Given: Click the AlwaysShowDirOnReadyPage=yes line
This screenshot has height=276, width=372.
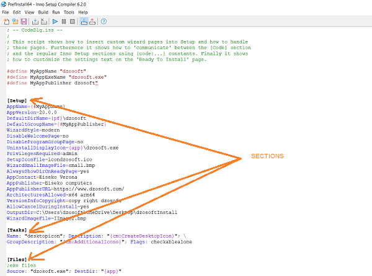Looking at the screenshot, I should 48,171.
